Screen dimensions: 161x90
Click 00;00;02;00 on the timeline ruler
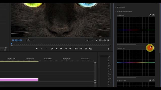11,59
